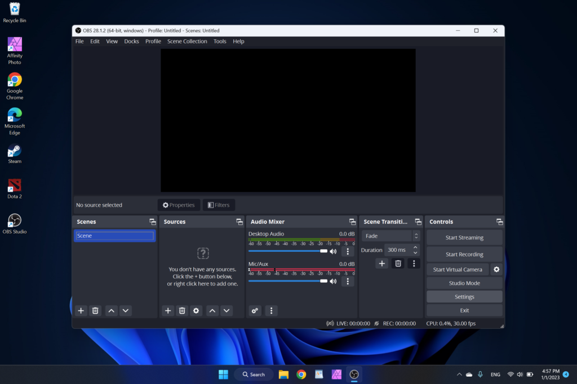Open source properties gear in Sources panel
Screen dimensions: 577x384
(x=196, y=310)
